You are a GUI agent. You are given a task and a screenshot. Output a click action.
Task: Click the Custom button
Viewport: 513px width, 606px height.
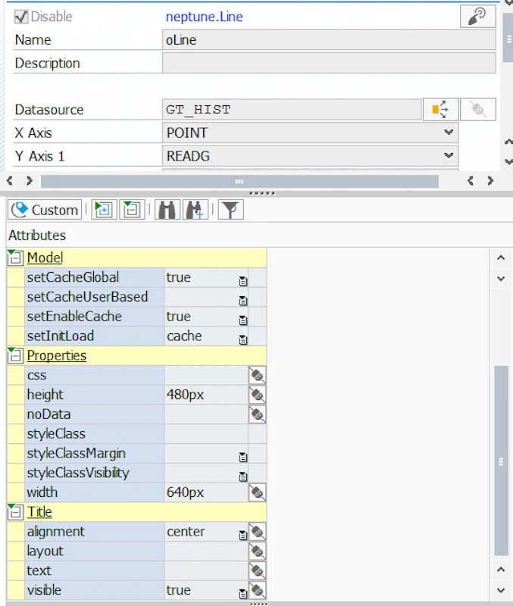coord(45,210)
